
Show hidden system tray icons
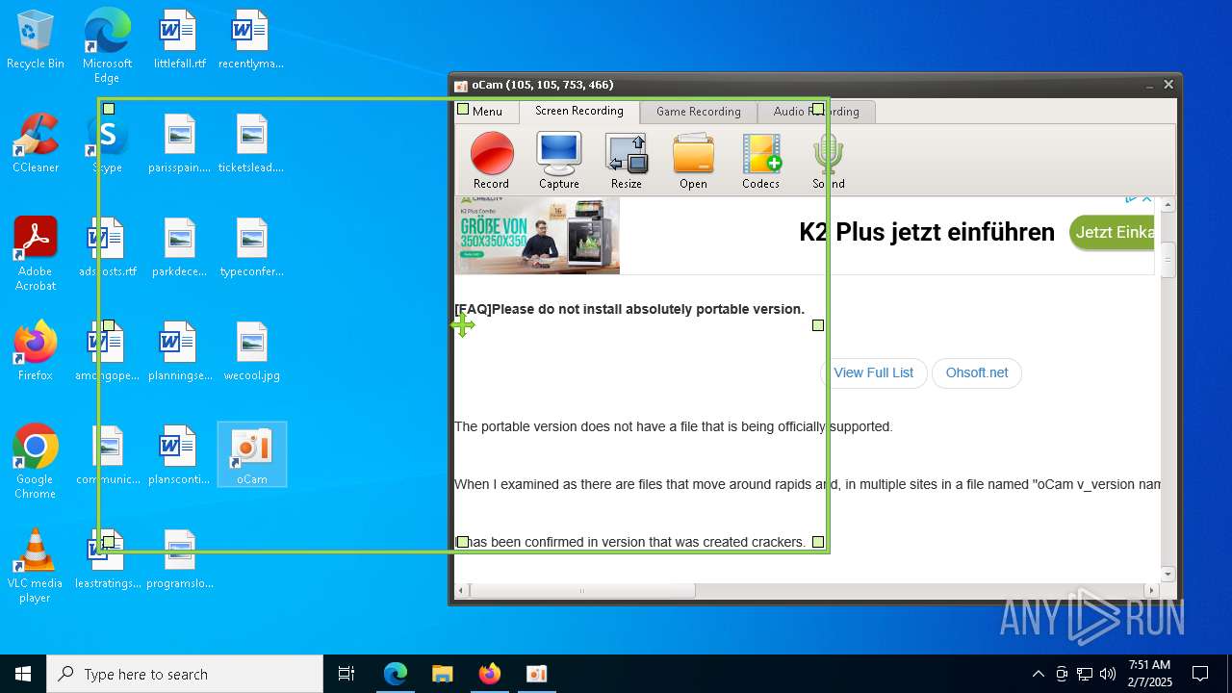(1038, 674)
